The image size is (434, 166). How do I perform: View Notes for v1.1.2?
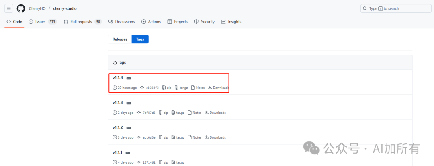[x=194, y=137]
